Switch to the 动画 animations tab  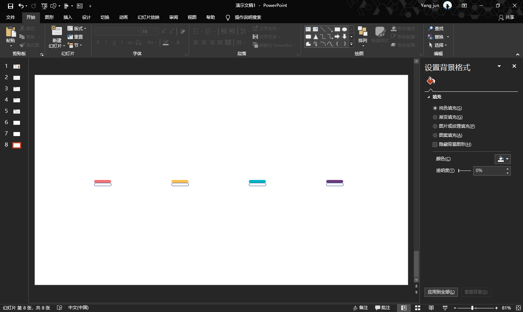pyautogui.click(x=123, y=17)
